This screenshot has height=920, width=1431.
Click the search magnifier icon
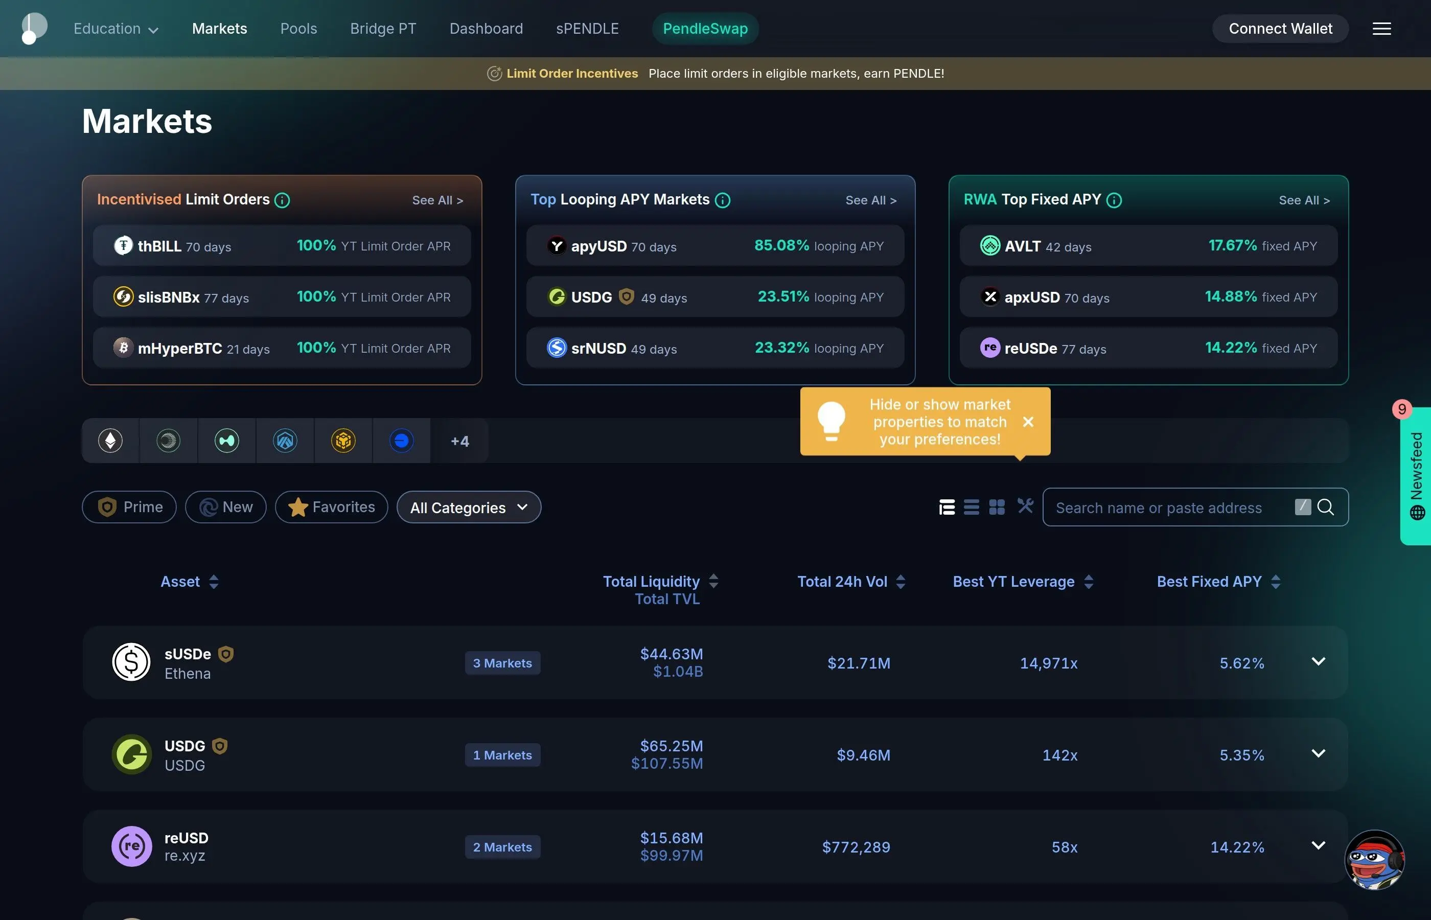1325,507
